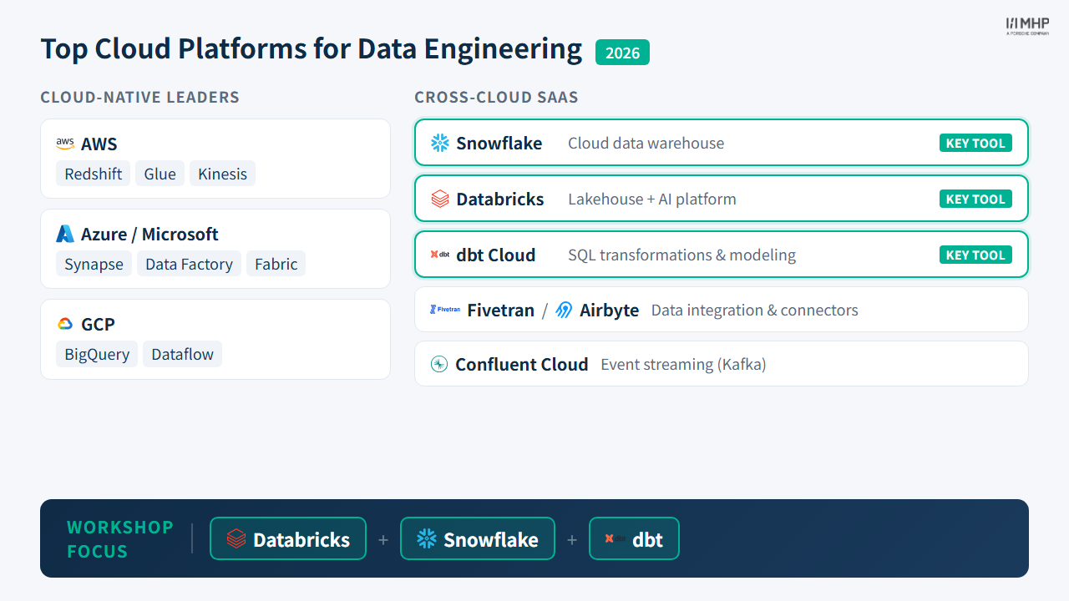This screenshot has width=1069, height=601.
Task: Click "Lakehouse + AI platform" description
Action: 652,199
